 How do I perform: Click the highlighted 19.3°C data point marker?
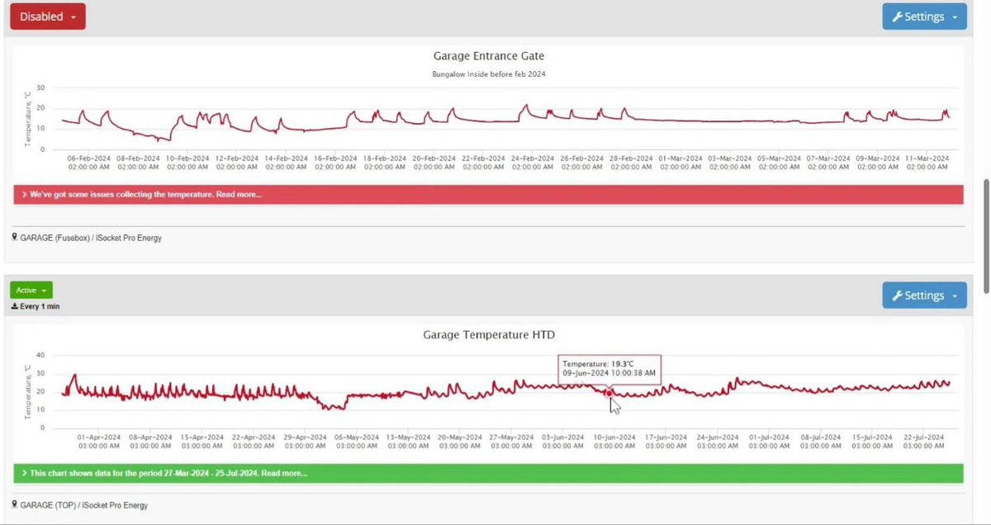click(609, 394)
